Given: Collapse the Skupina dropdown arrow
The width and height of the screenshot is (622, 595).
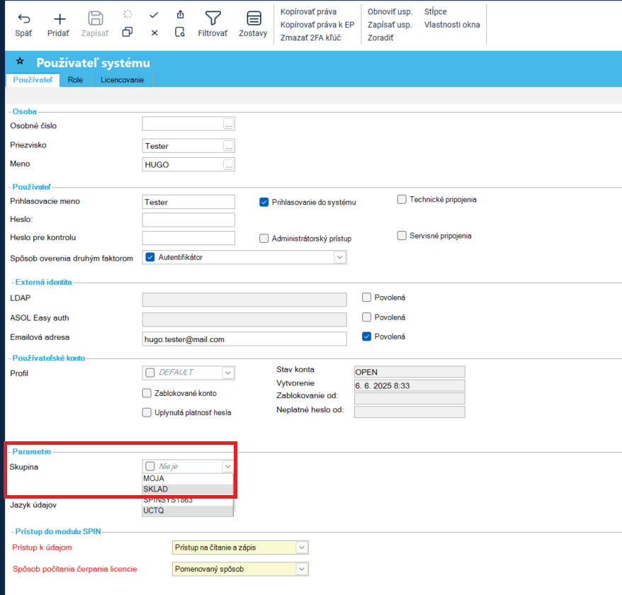Looking at the screenshot, I should 227,466.
